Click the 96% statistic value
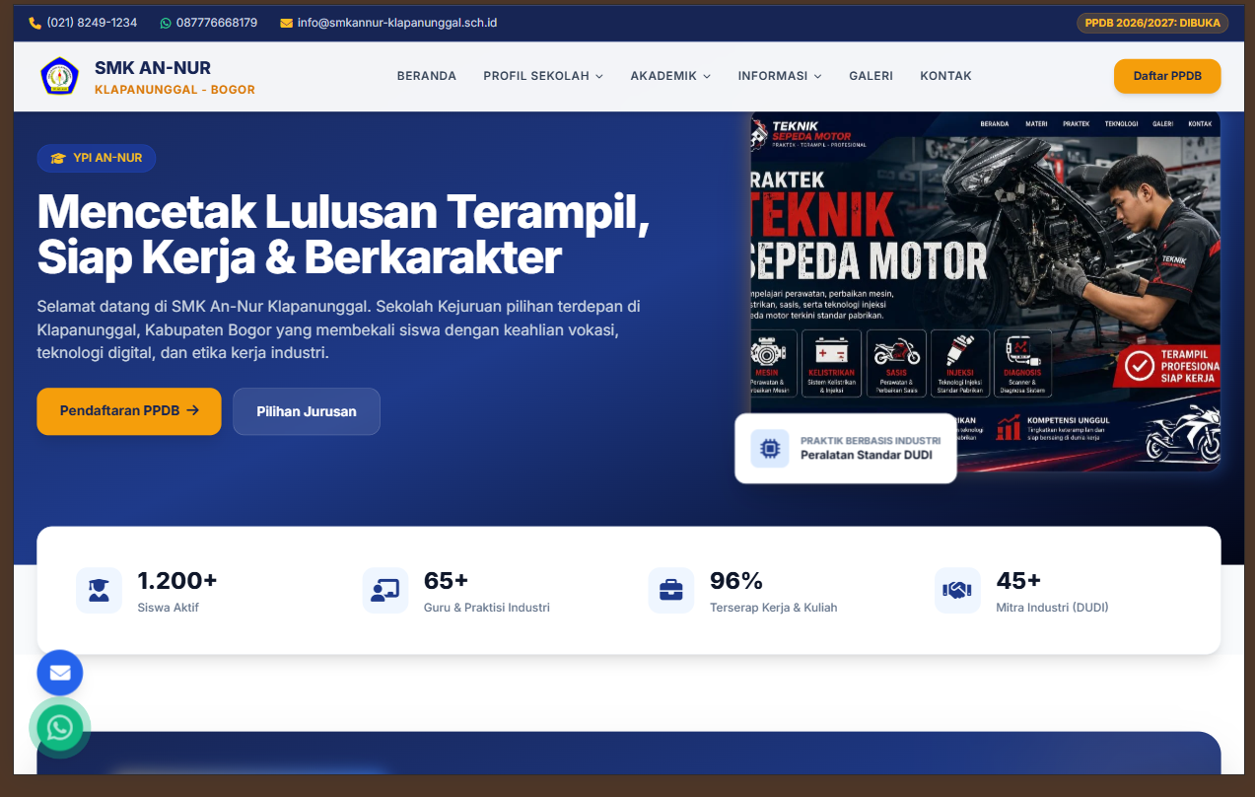The height and width of the screenshot is (797, 1255). click(736, 580)
